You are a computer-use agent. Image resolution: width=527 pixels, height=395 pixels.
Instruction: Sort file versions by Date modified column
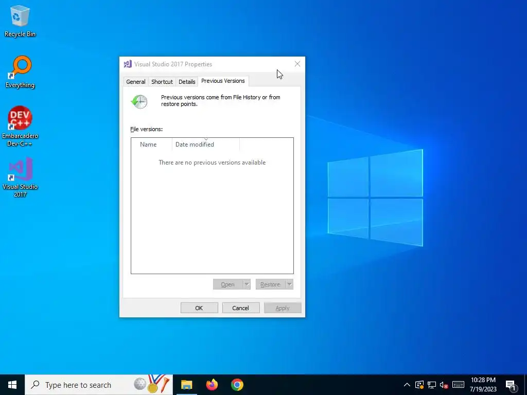click(x=206, y=145)
